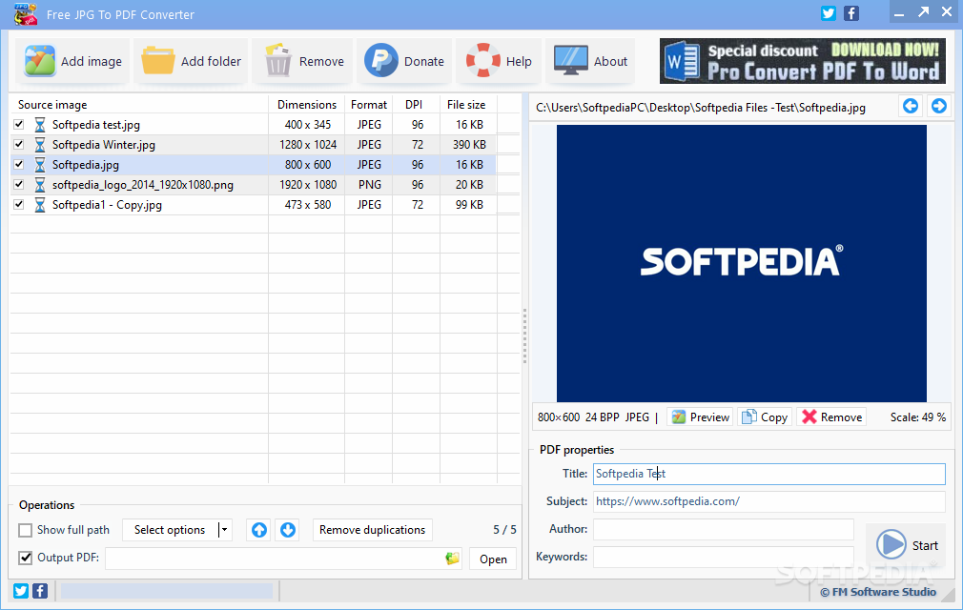Uncheck the Softpedia Winter.jpg checkbox
The image size is (963, 610).
pos(19,145)
